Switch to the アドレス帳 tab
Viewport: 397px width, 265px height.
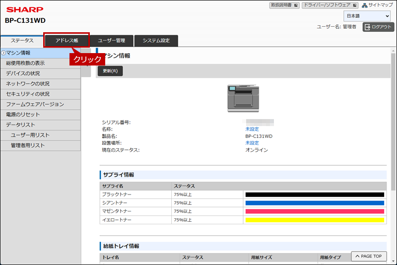click(67, 41)
